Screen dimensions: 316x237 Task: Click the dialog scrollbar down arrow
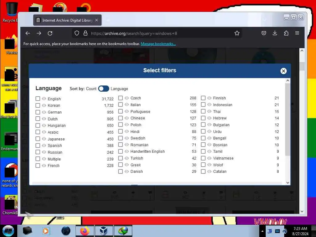coord(288,183)
